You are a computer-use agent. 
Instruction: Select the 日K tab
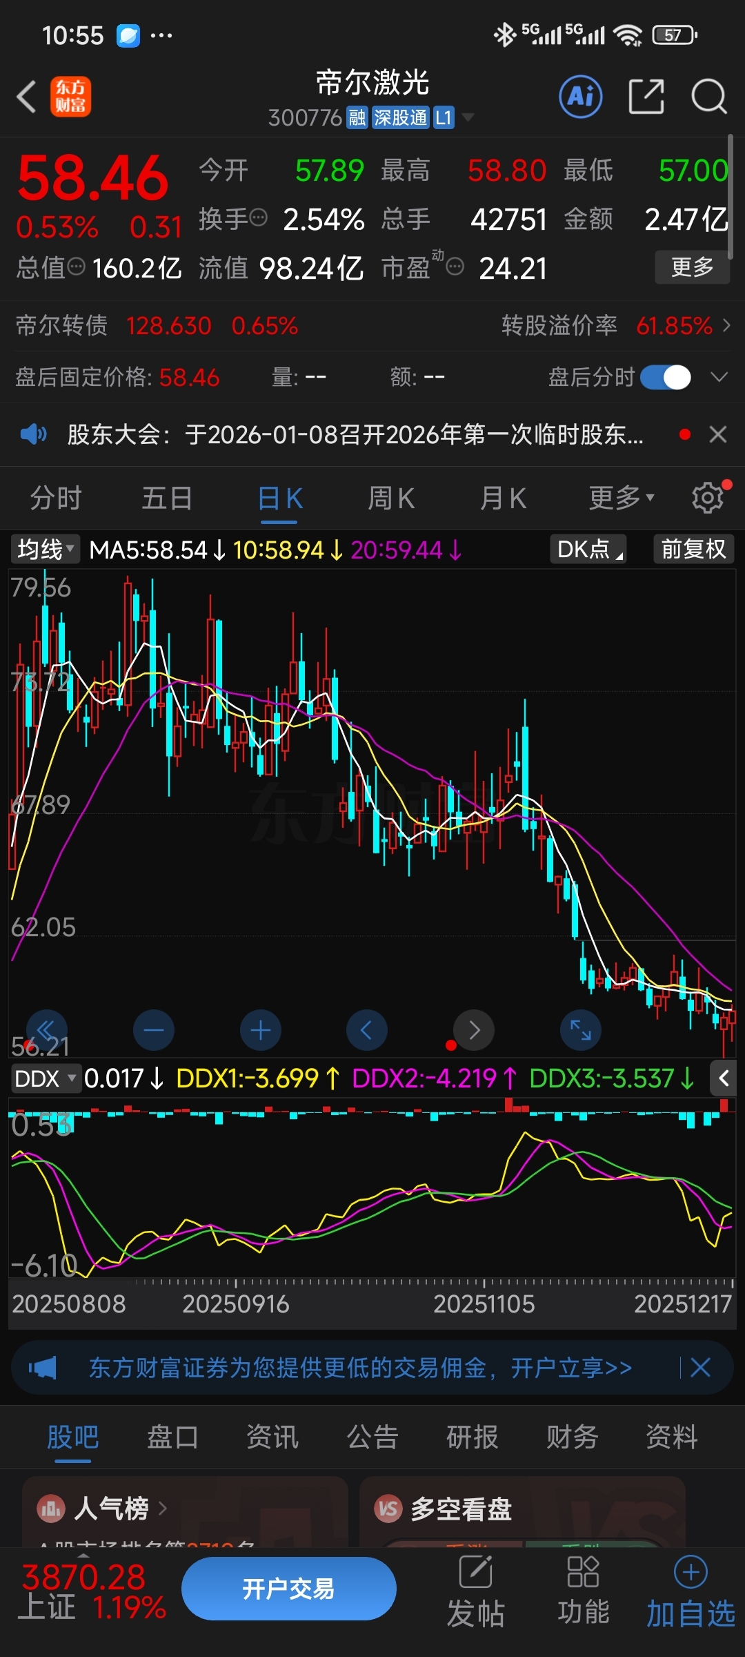click(280, 497)
